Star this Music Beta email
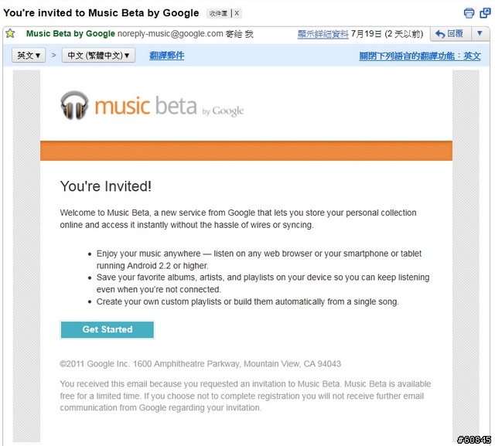The width and height of the screenshot is (495, 446). [10, 33]
